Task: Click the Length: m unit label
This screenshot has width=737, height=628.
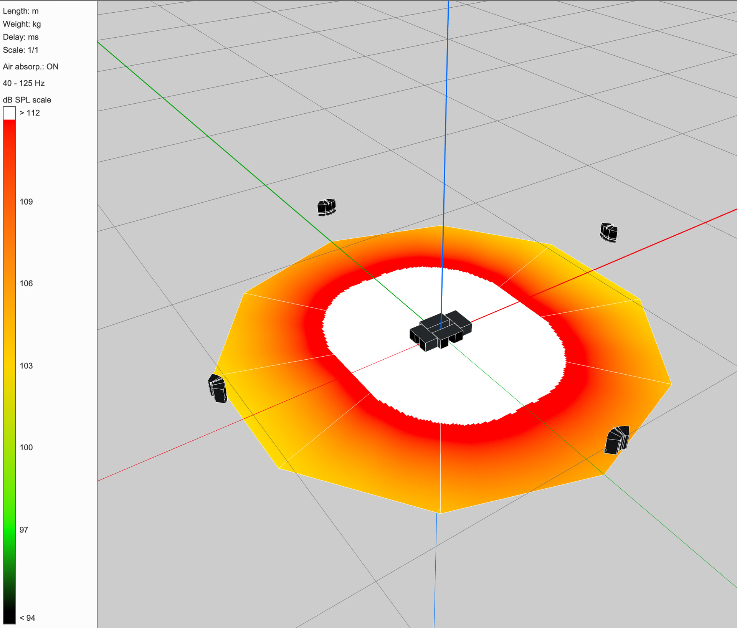Action: pos(21,11)
